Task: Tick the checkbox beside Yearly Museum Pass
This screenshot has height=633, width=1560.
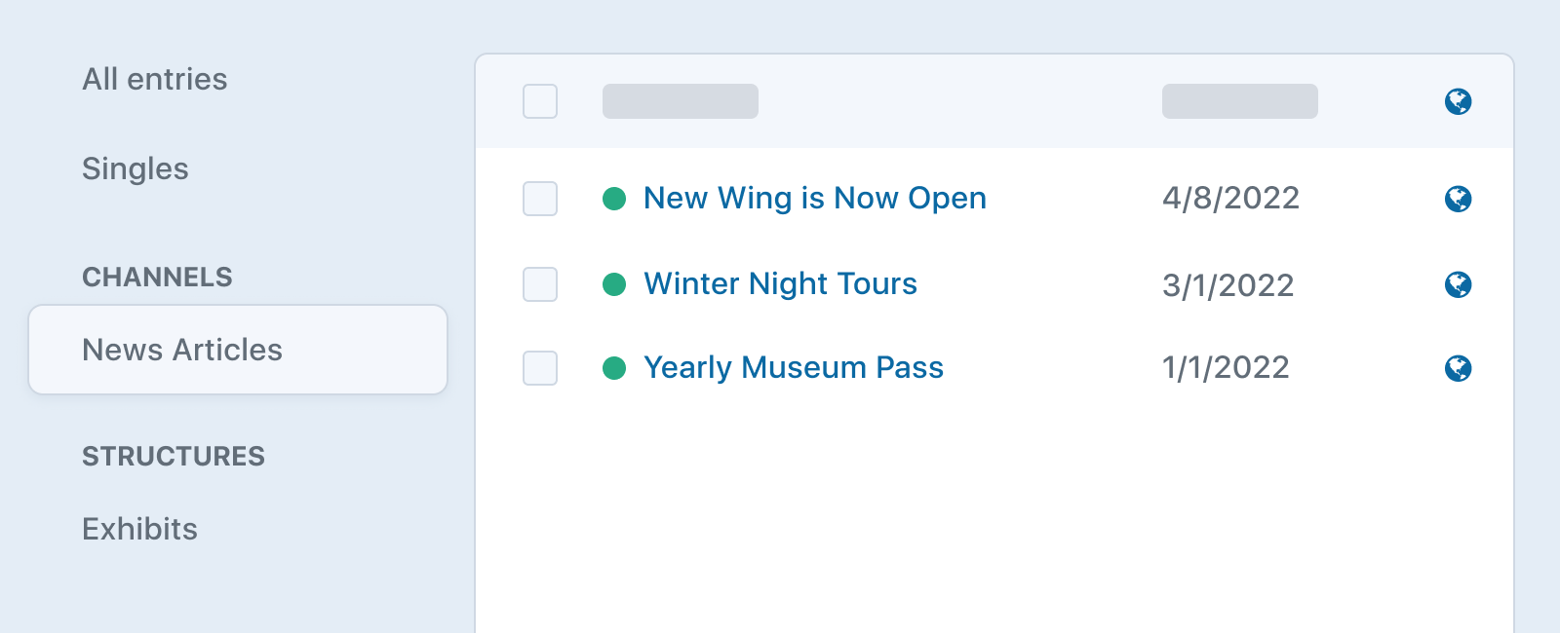Action: tap(539, 368)
